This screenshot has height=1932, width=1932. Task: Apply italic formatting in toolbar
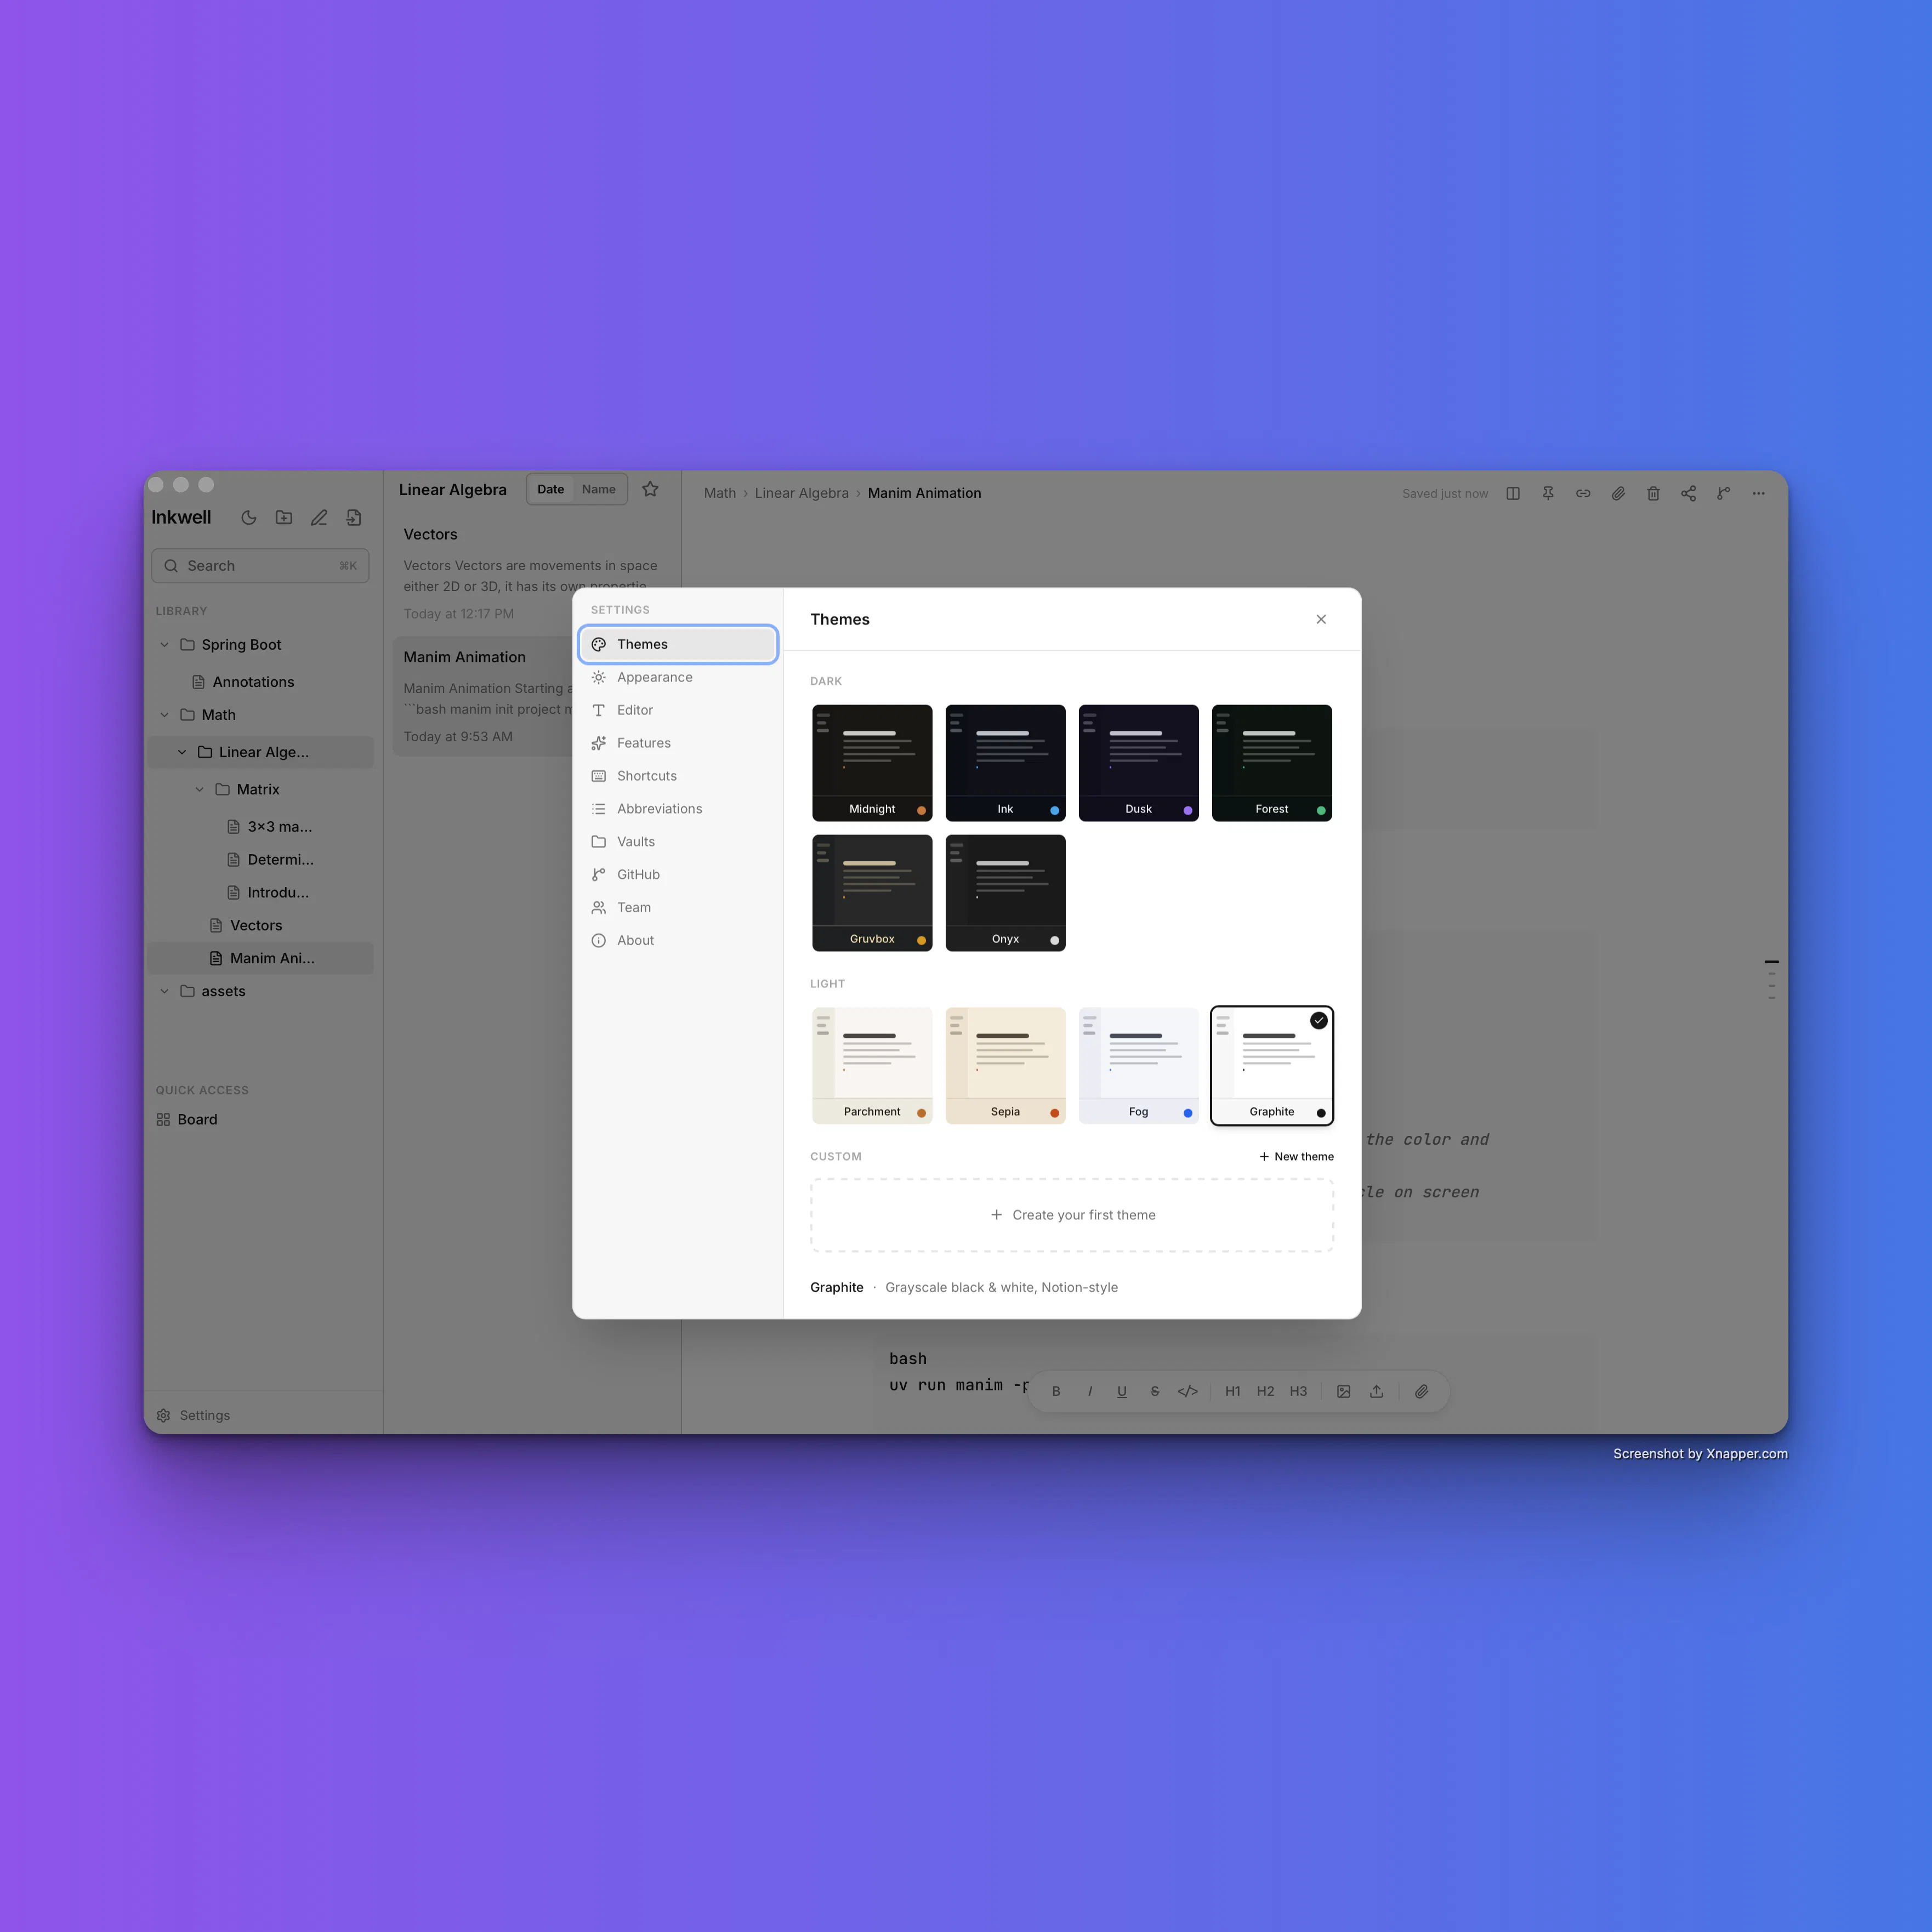(1089, 1391)
